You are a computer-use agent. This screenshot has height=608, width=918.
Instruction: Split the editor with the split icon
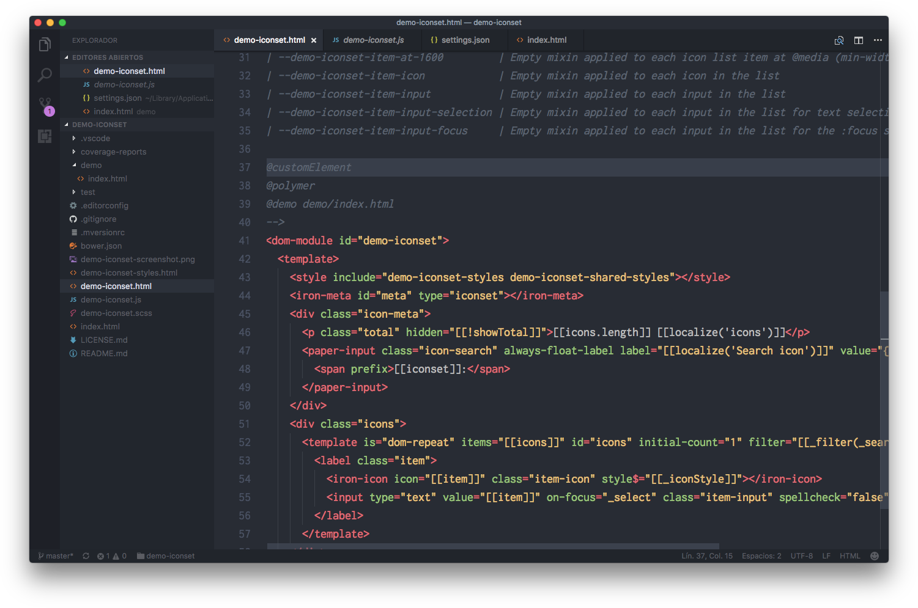pos(859,40)
